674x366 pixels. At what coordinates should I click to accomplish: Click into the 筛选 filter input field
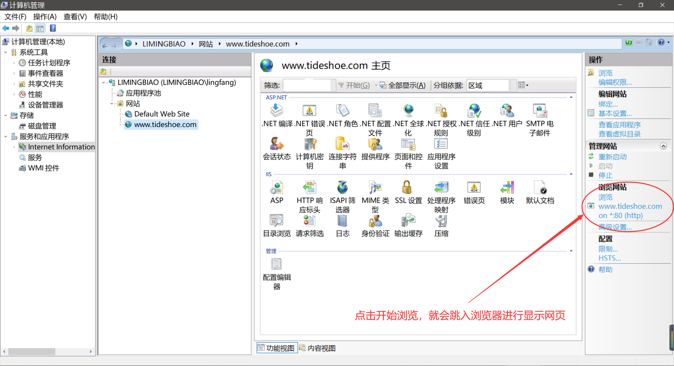click(307, 85)
